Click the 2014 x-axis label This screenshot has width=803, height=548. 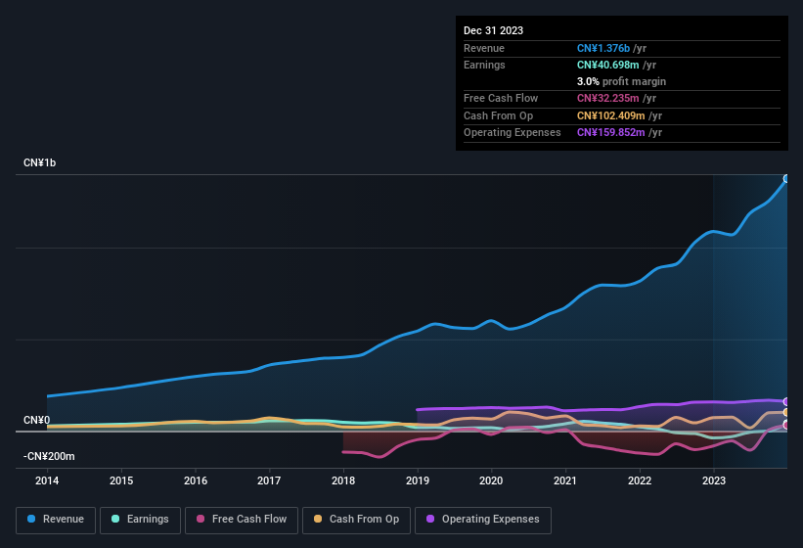pyautogui.click(x=47, y=480)
